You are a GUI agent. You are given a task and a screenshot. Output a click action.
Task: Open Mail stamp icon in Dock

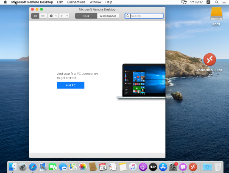[43, 167]
